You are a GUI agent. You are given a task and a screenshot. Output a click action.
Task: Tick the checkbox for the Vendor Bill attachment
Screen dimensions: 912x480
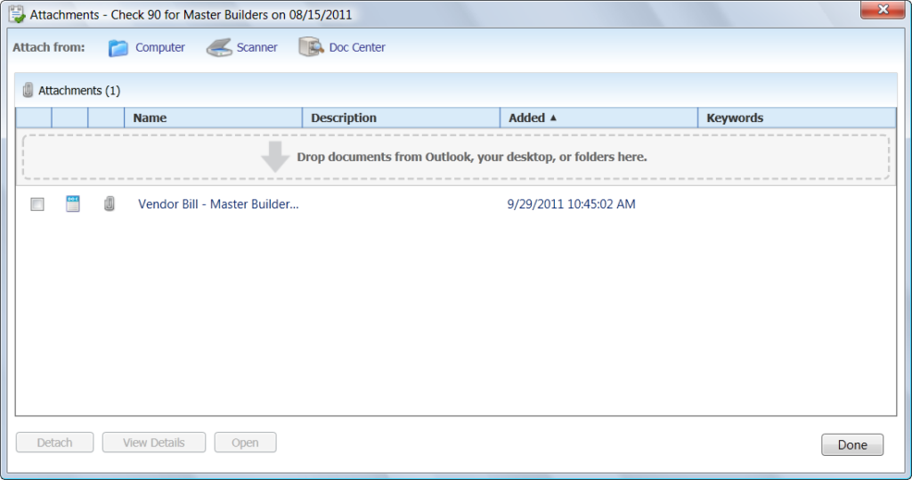37,205
